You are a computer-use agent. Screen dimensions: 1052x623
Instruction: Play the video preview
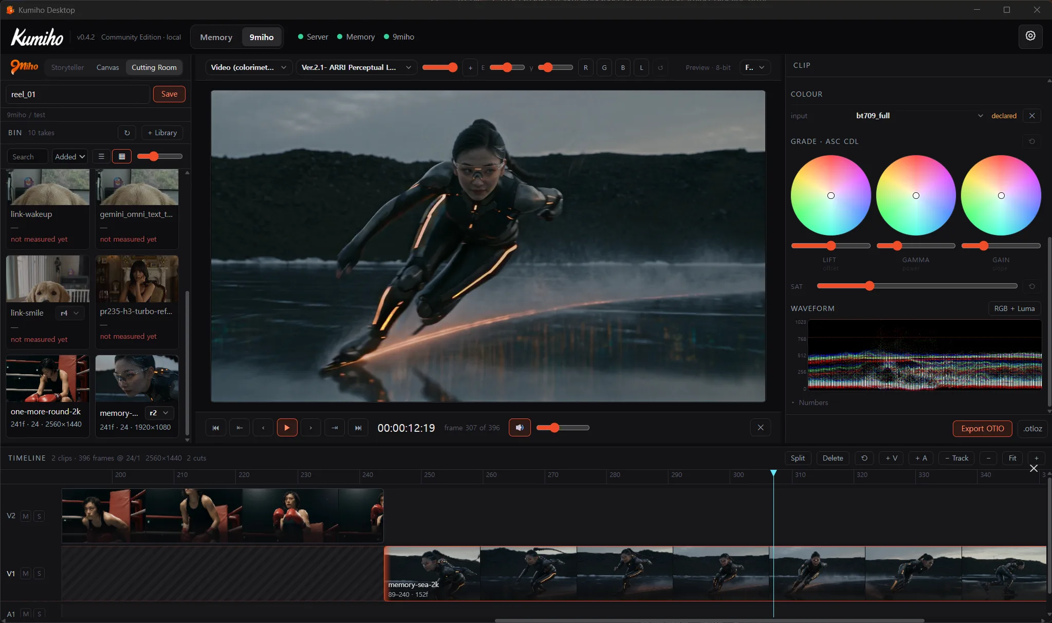[x=287, y=428]
